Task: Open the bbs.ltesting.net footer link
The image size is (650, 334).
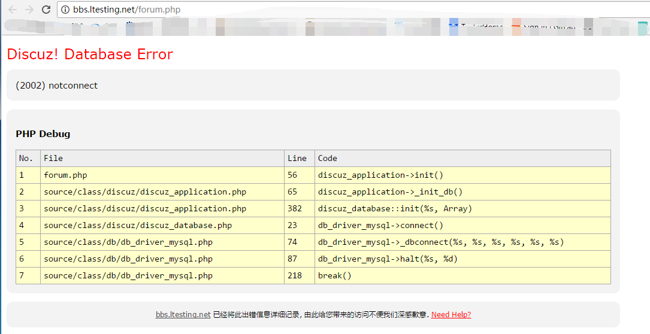Action: tap(183, 314)
